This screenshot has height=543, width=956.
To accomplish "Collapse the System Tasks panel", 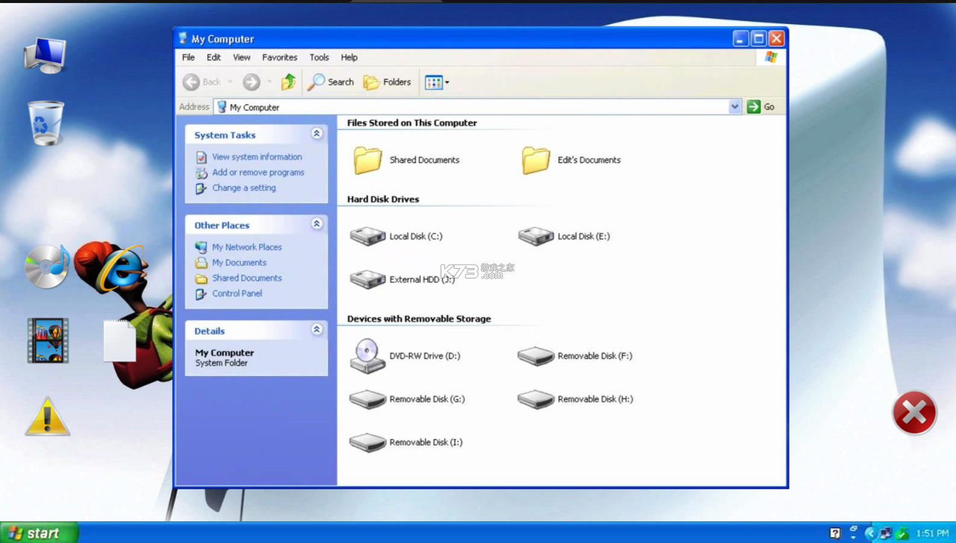I will pyautogui.click(x=316, y=134).
